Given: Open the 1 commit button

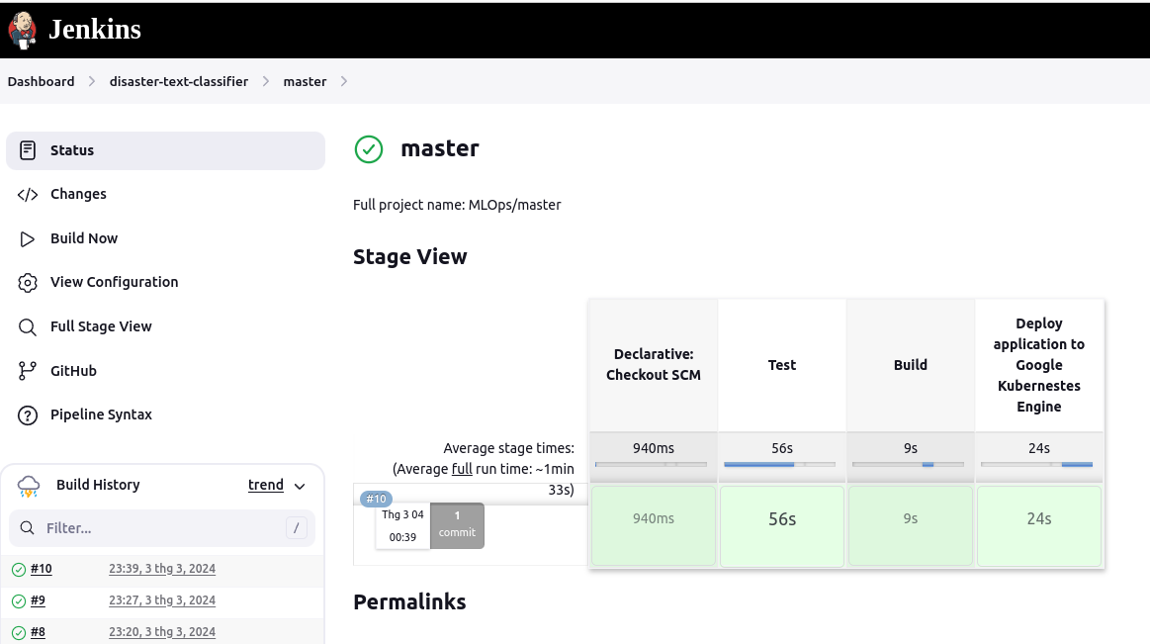Looking at the screenshot, I should click(x=457, y=525).
